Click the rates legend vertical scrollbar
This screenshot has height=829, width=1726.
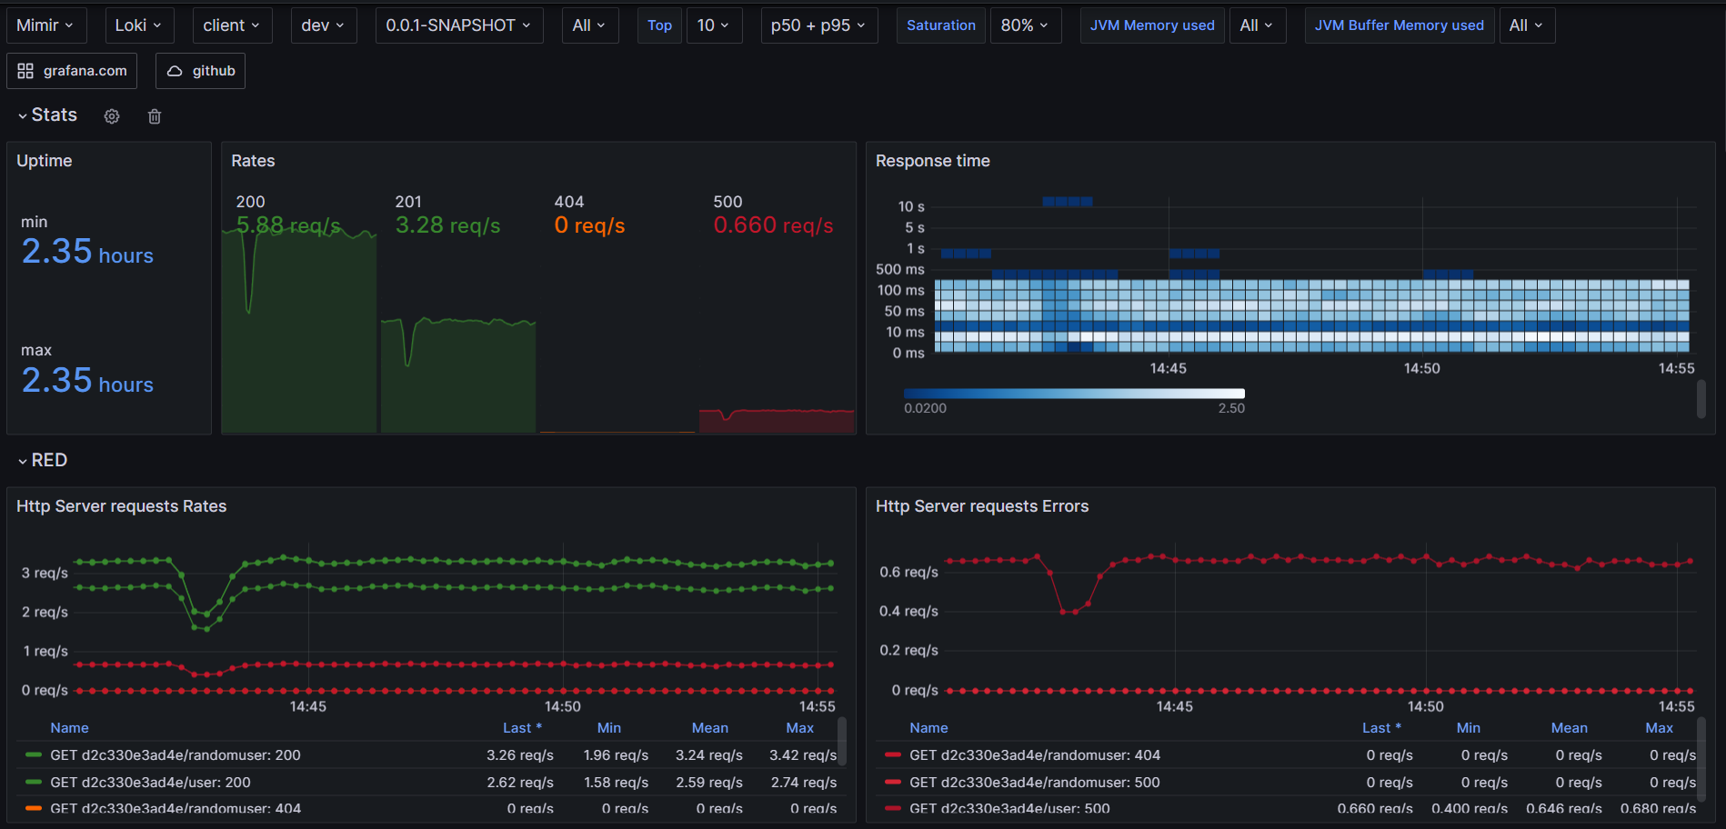tap(842, 741)
